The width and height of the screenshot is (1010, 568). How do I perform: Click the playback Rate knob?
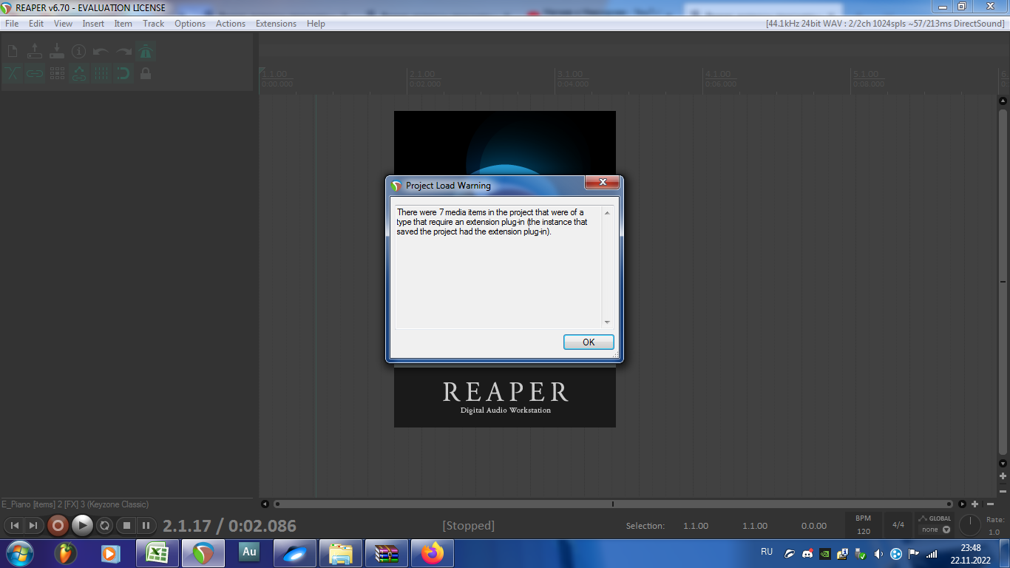point(969,526)
